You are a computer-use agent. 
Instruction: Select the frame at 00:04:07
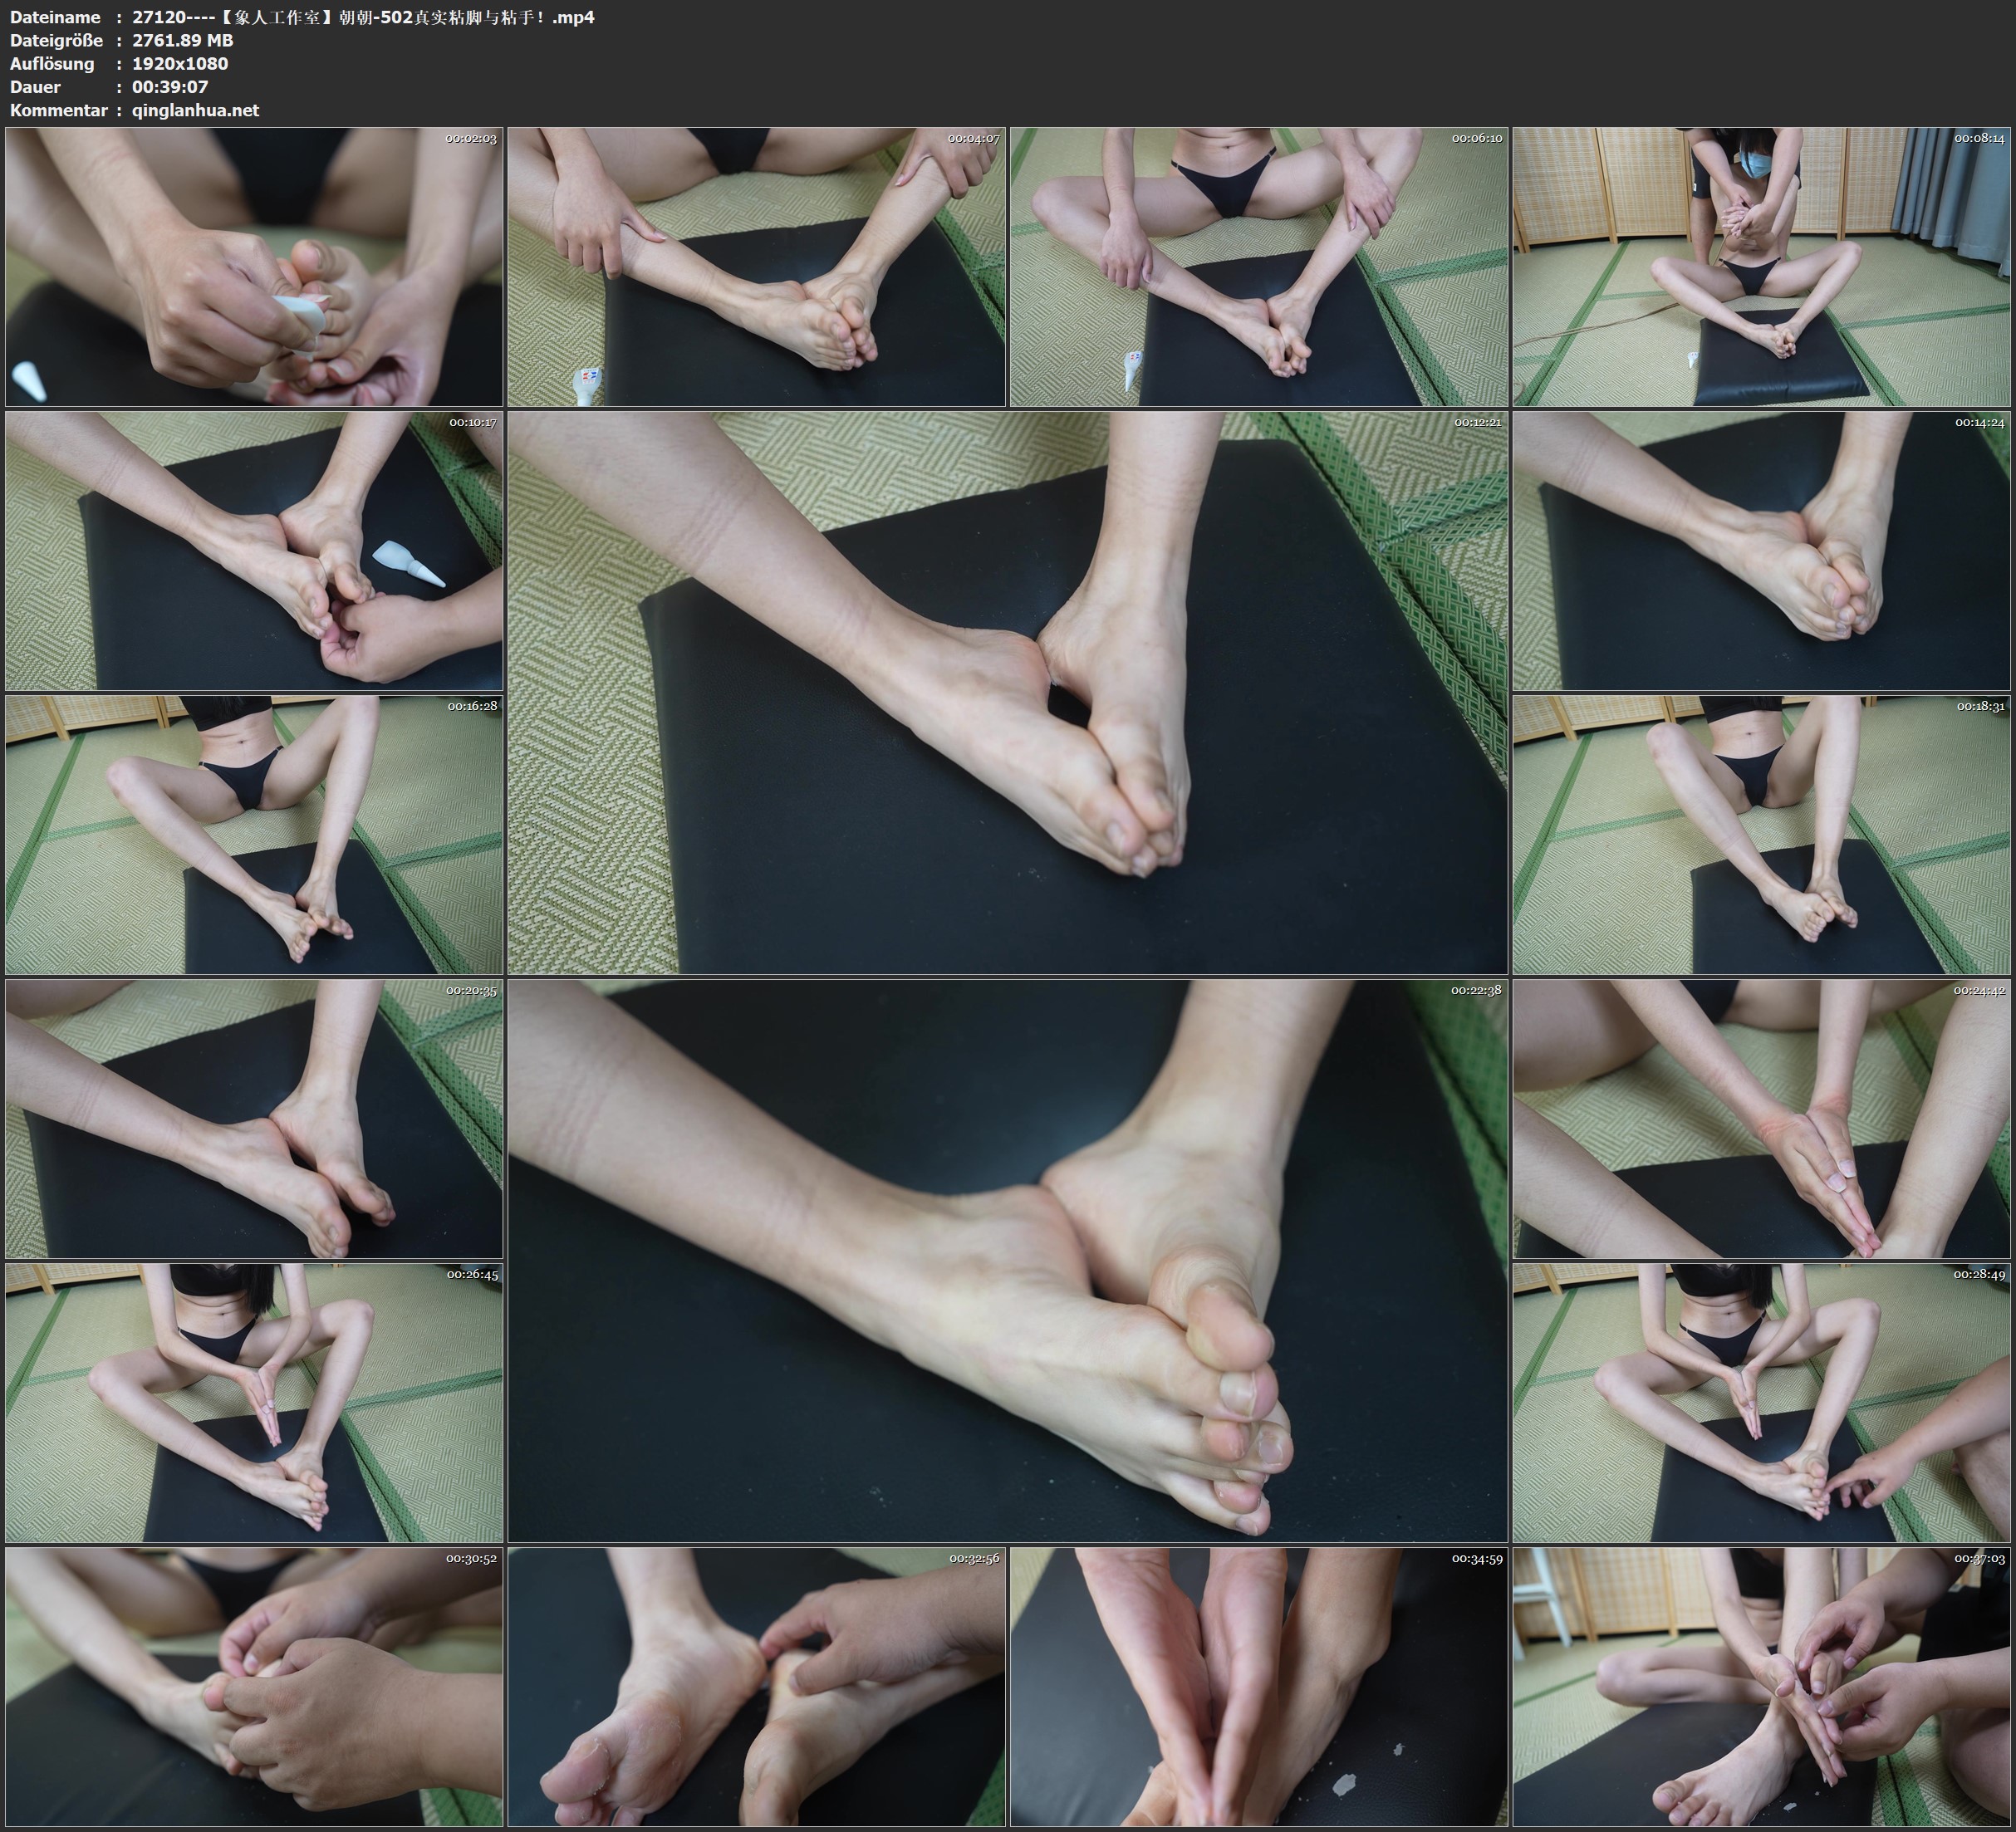756,266
